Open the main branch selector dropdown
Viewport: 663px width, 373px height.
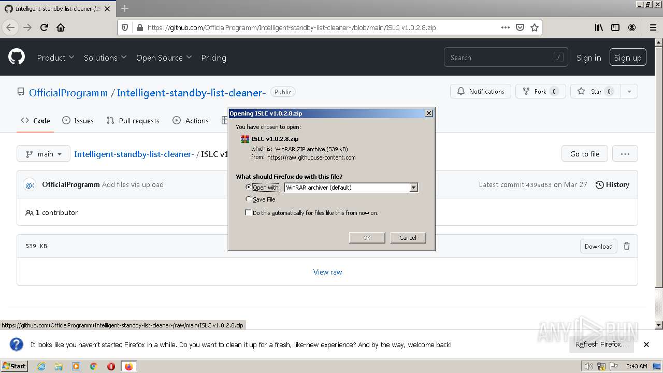point(44,153)
